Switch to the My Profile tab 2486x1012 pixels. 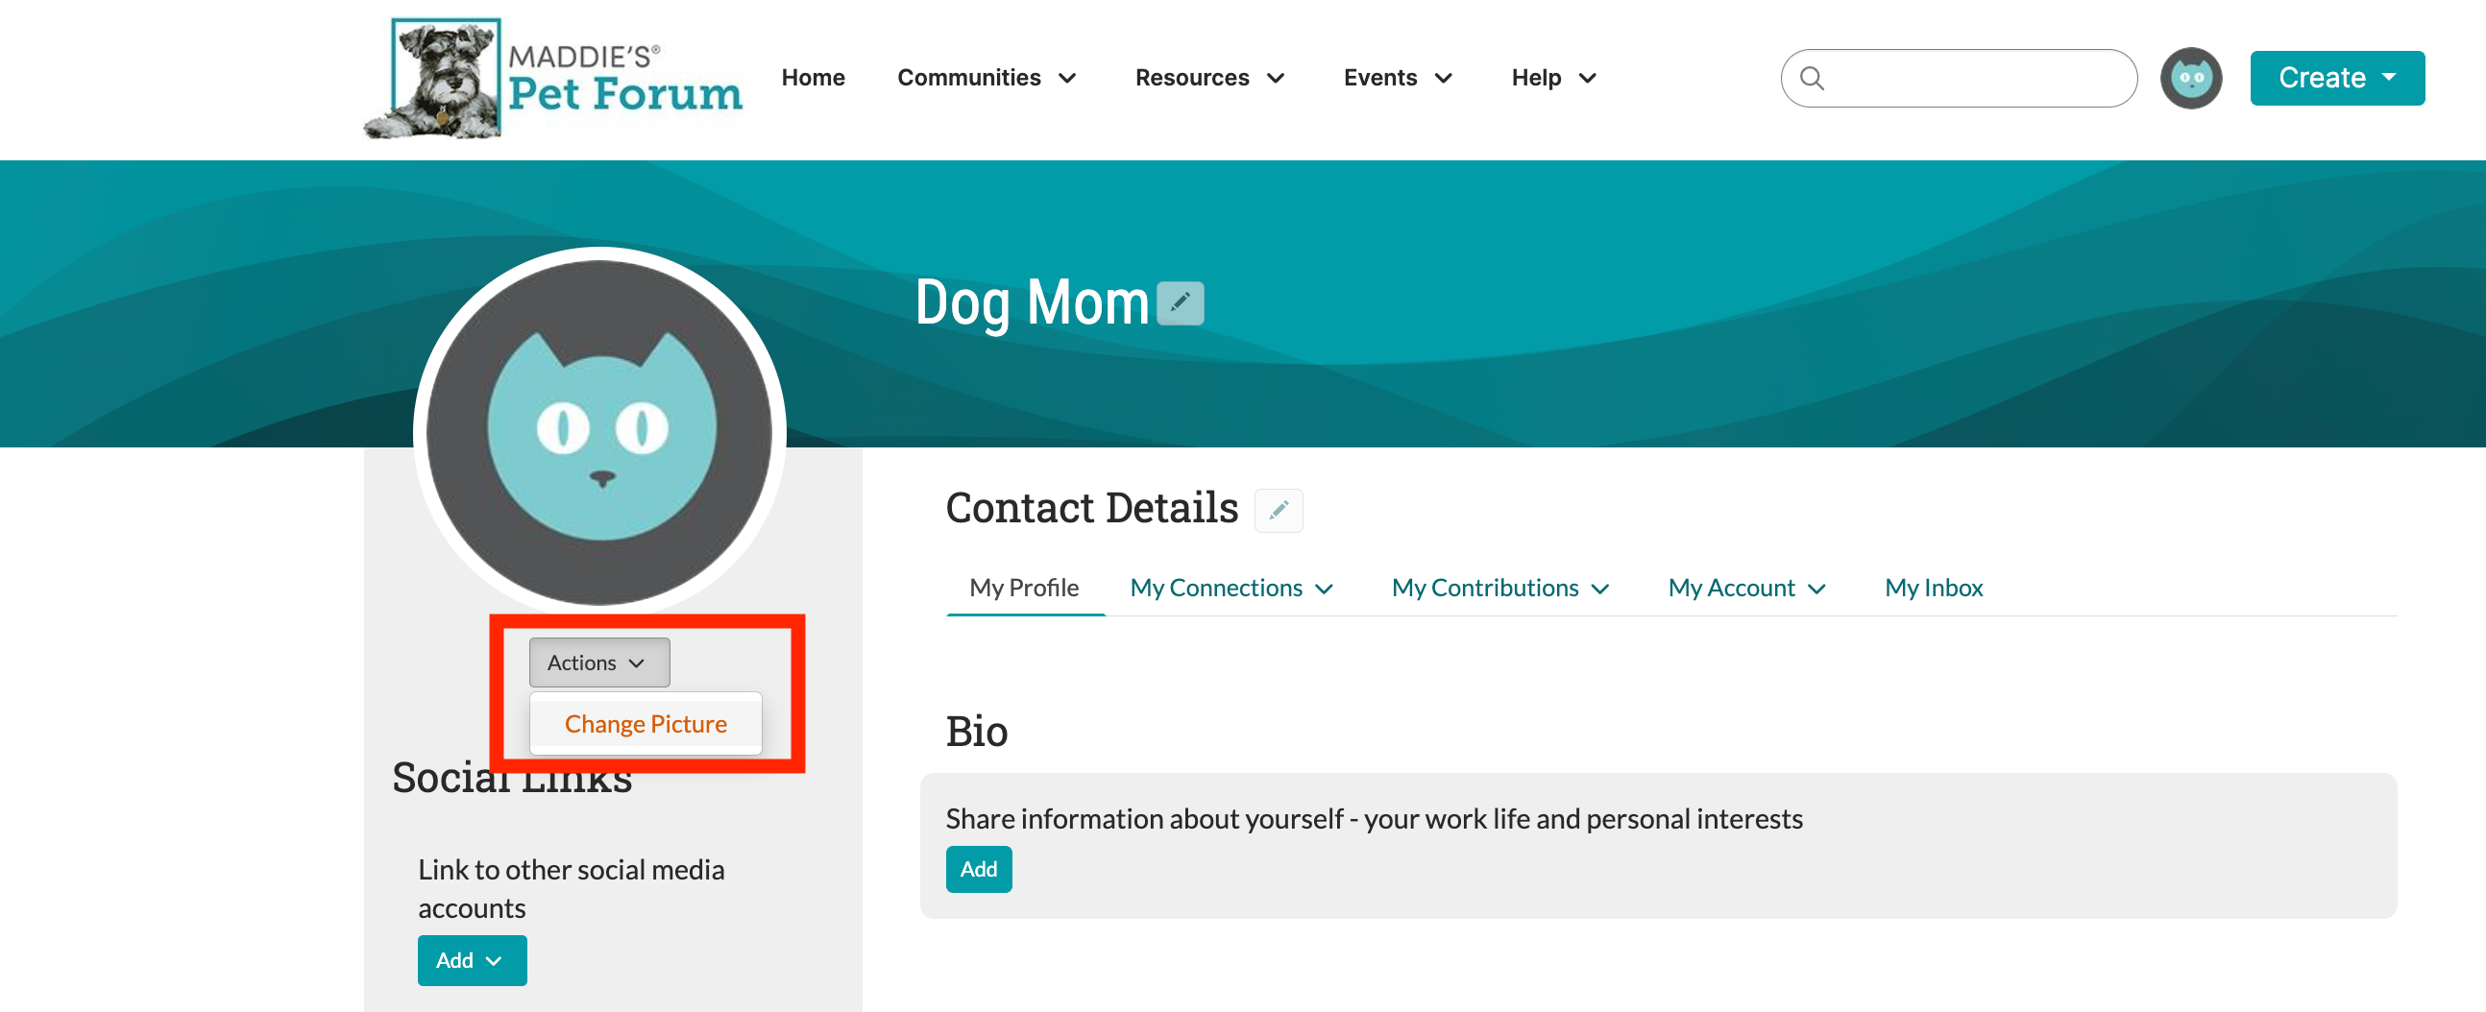coord(1024,588)
